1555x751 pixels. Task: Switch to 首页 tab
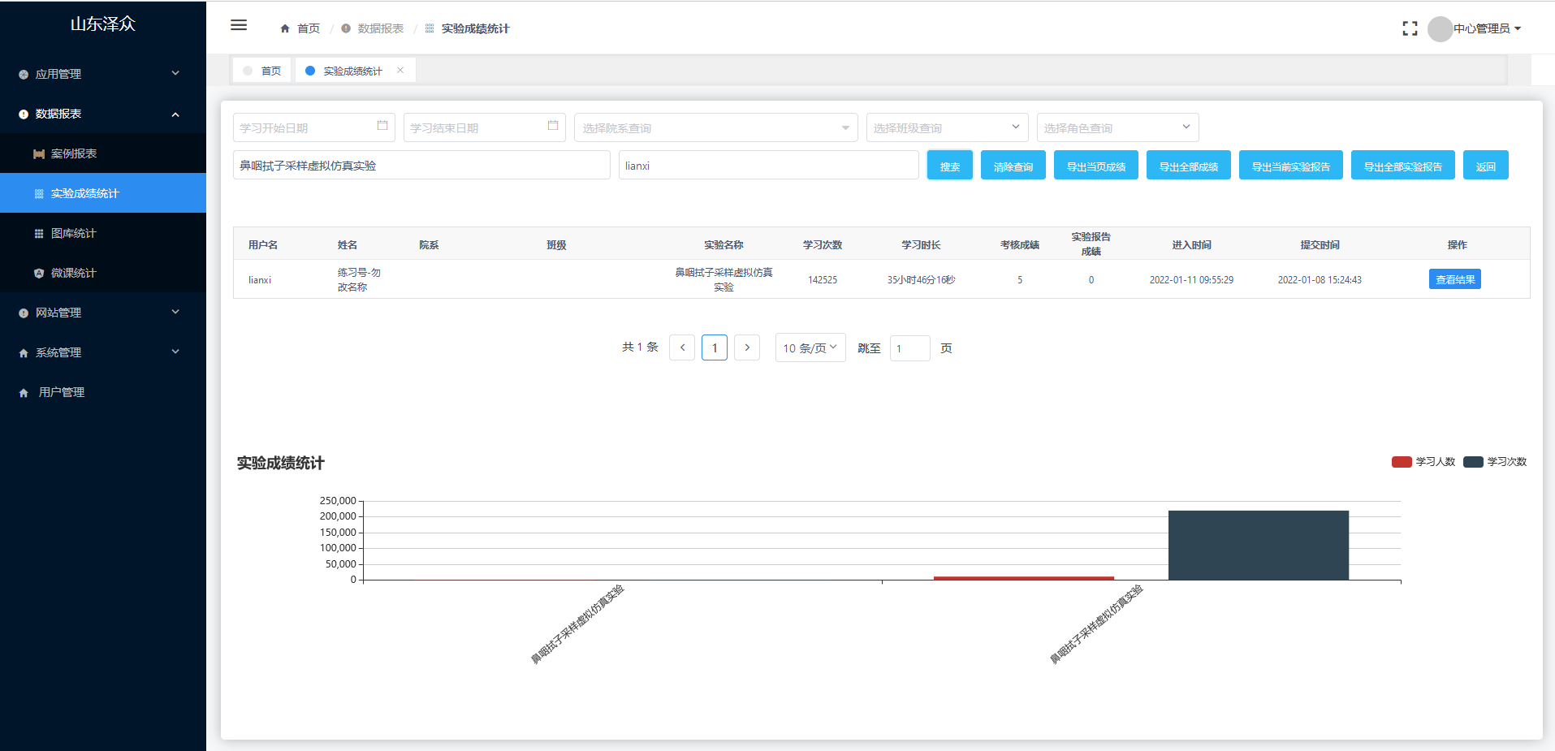coord(263,71)
